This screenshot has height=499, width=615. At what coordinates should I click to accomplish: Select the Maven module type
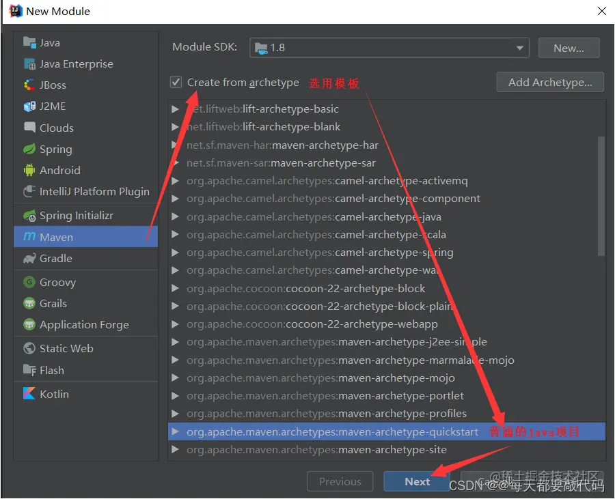[x=85, y=237]
